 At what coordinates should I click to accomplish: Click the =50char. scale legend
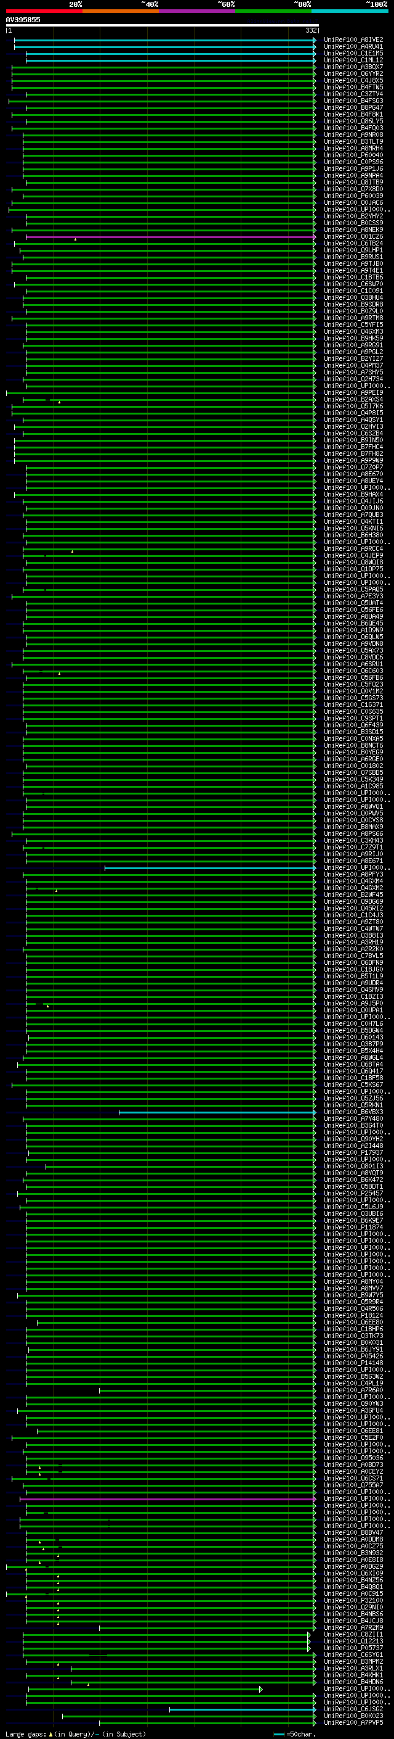pos(294,1734)
